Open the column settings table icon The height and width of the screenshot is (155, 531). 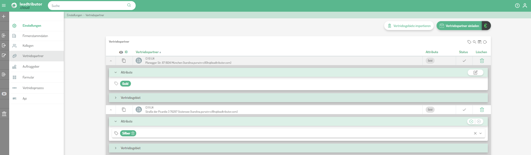tap(480, 42)
